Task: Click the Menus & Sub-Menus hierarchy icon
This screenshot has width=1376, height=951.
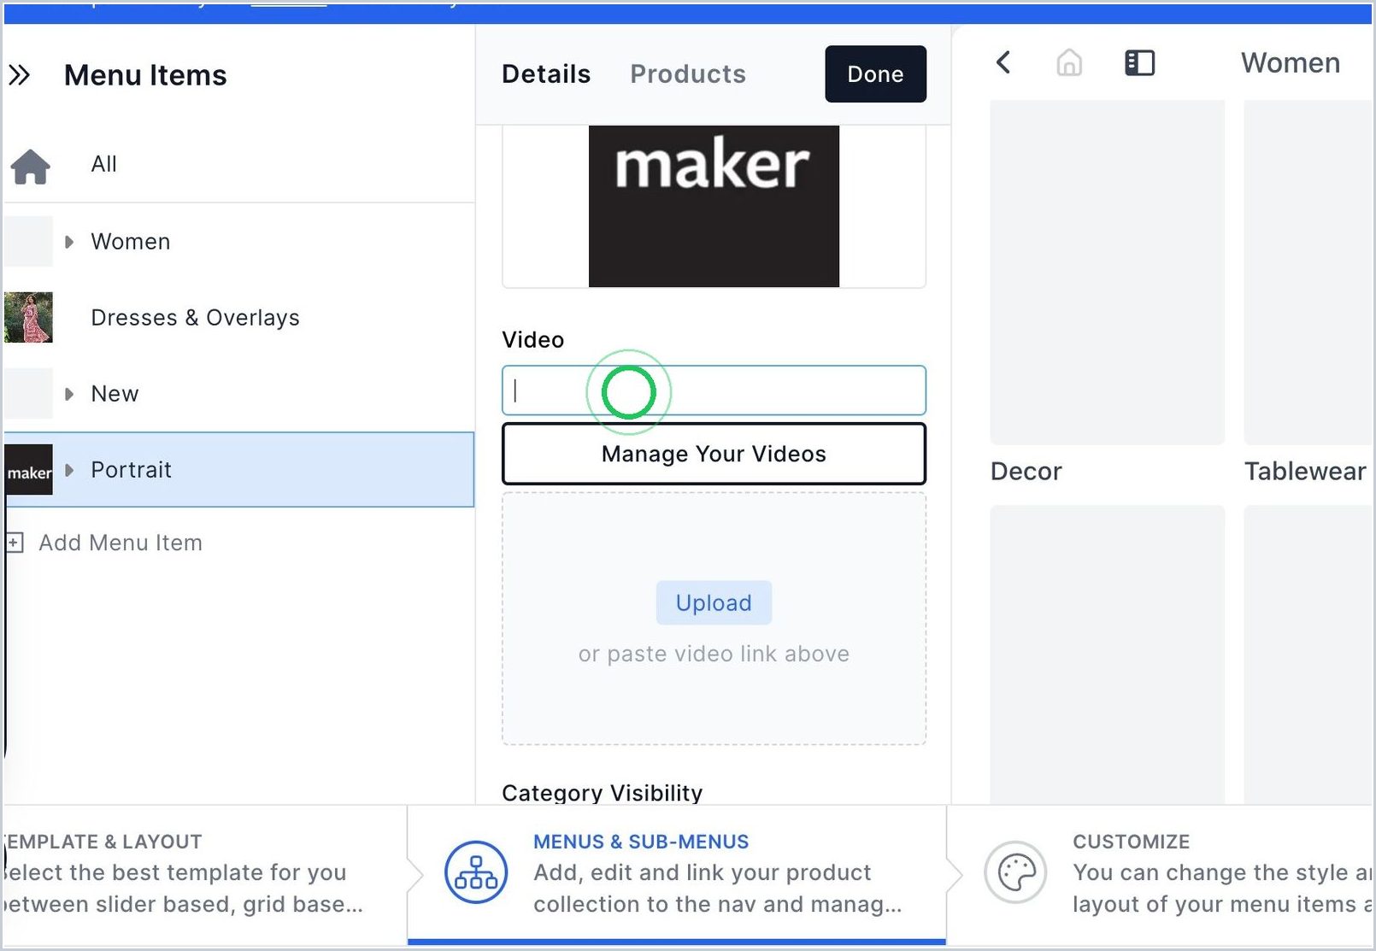Action: [x=476, y=872]
